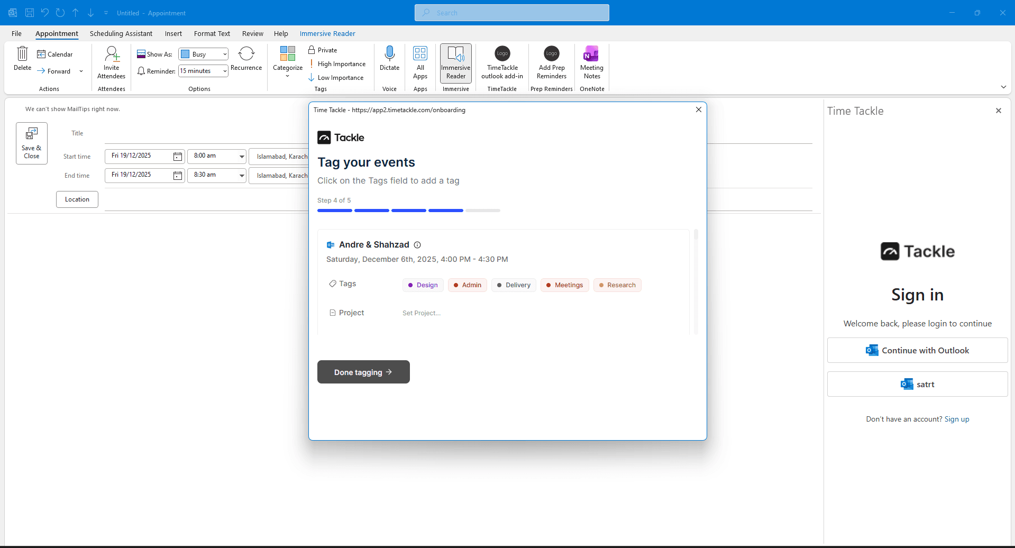The image size is (1015, 548).
Task: Open the All Apps add-ins panel
Action: pyautogui.click(x=420, y=62)
